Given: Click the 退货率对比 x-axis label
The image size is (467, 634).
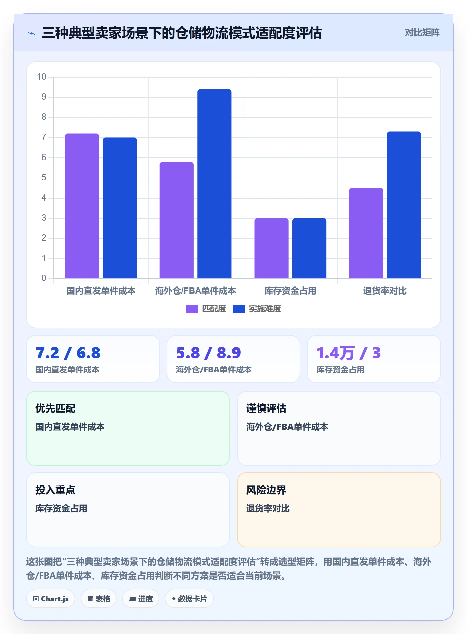Looking at the screenshot, I should (x=385, y=291).
